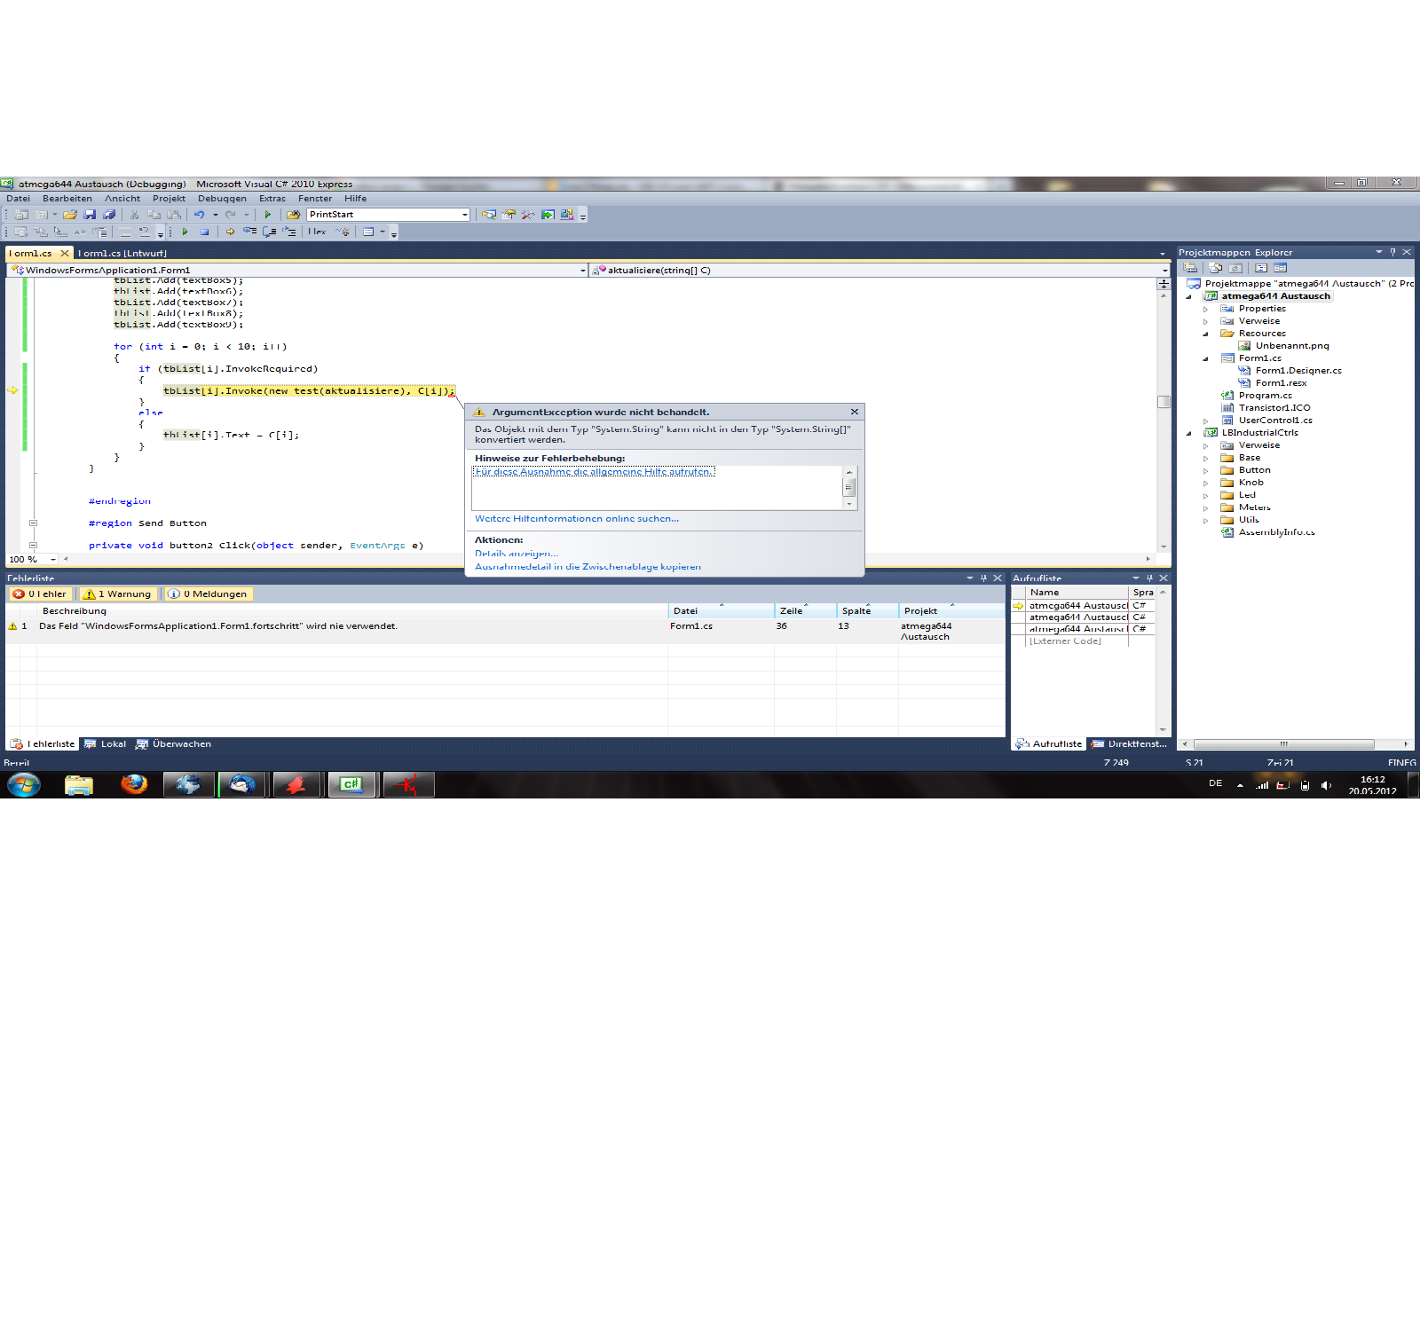Sort error list by Zeile column

coord(805,611)
